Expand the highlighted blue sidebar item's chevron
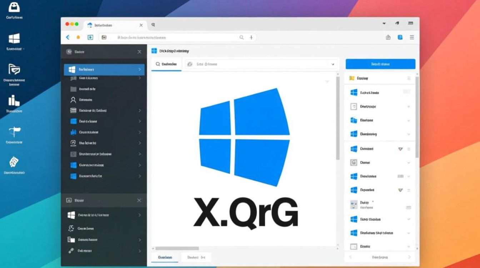 click(140, 69)
